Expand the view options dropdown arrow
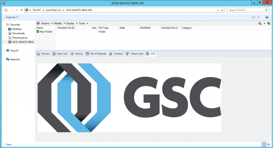This screenshot has width=273, height=148. pyautogui.click(x=258, y=17)
